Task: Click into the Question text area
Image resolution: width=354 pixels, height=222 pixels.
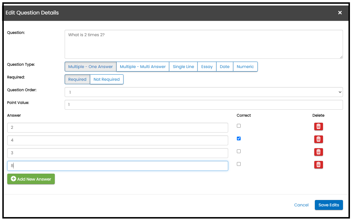Action: click(x=204, y=44)
